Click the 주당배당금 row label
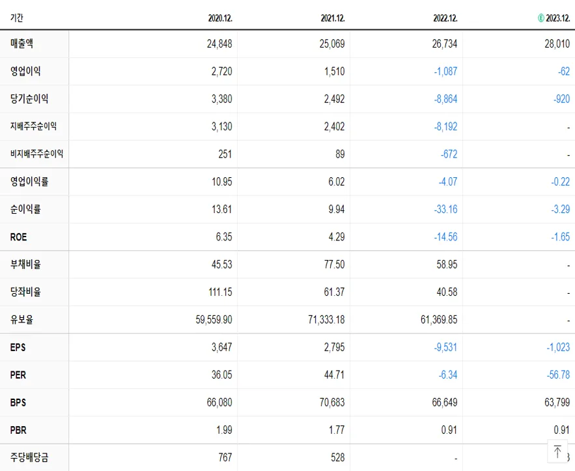The image size is (575, 471). click(29, 457)
